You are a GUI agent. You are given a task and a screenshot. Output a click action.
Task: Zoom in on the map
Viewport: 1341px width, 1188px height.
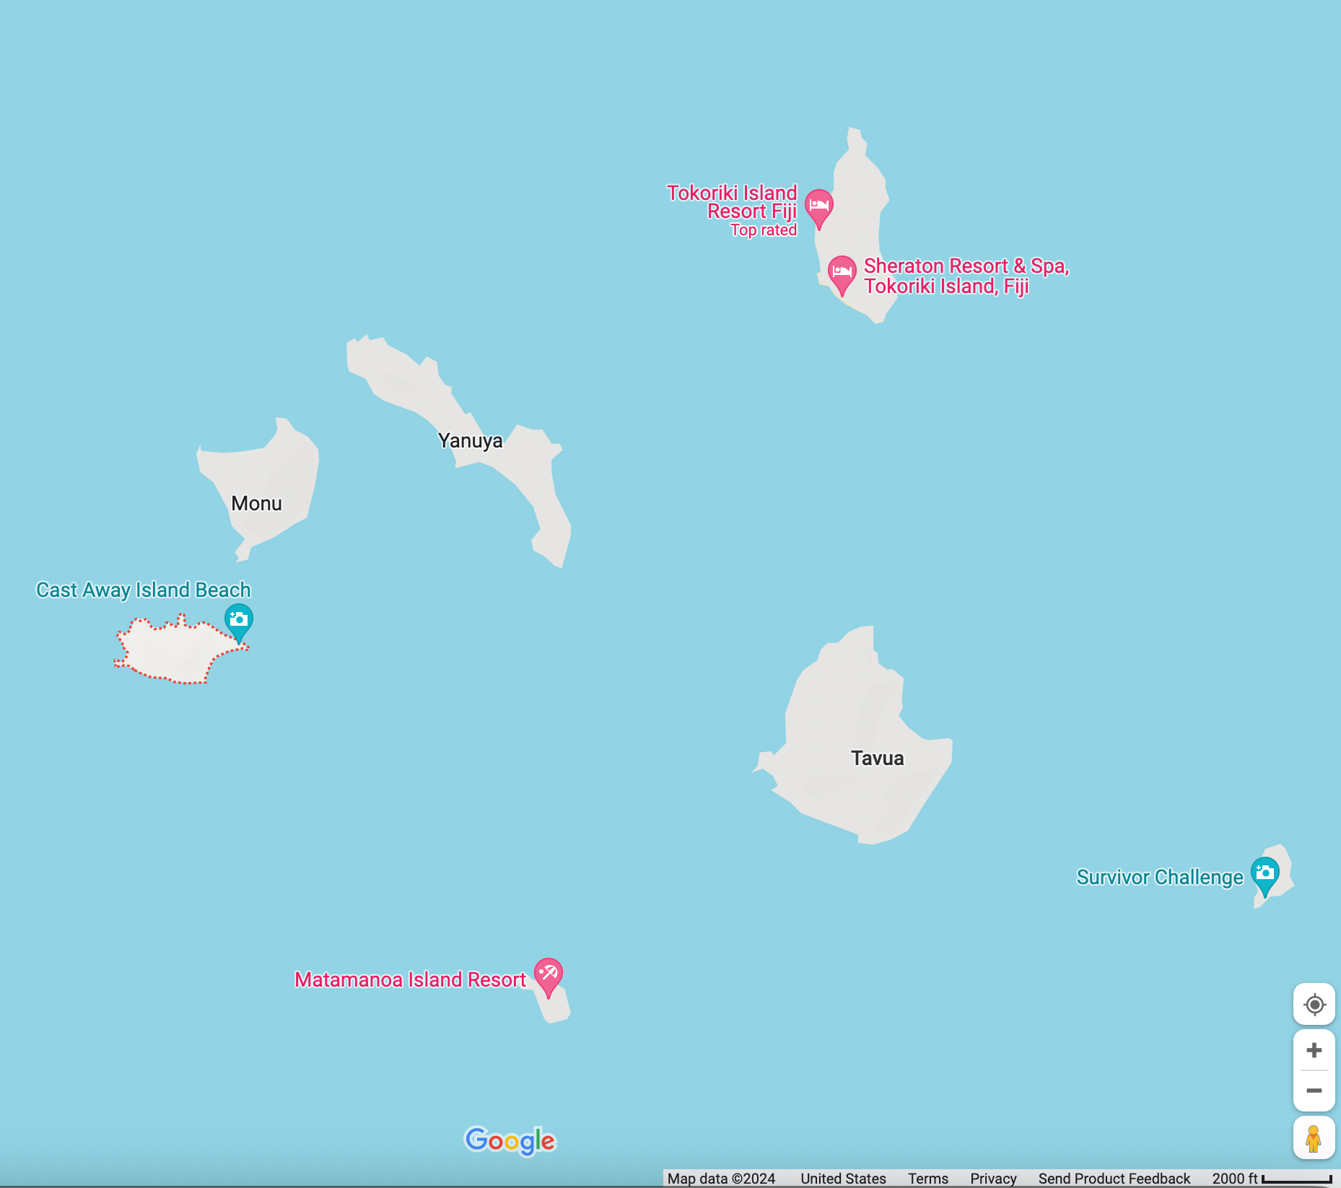pyautogui.click(x=1314, y=1050)
